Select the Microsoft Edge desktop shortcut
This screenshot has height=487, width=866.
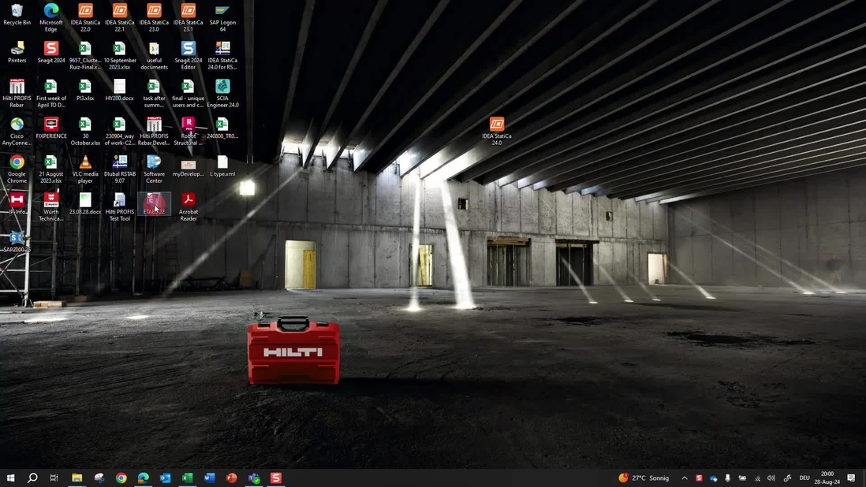pyautogui.click(x=50, y=17)
